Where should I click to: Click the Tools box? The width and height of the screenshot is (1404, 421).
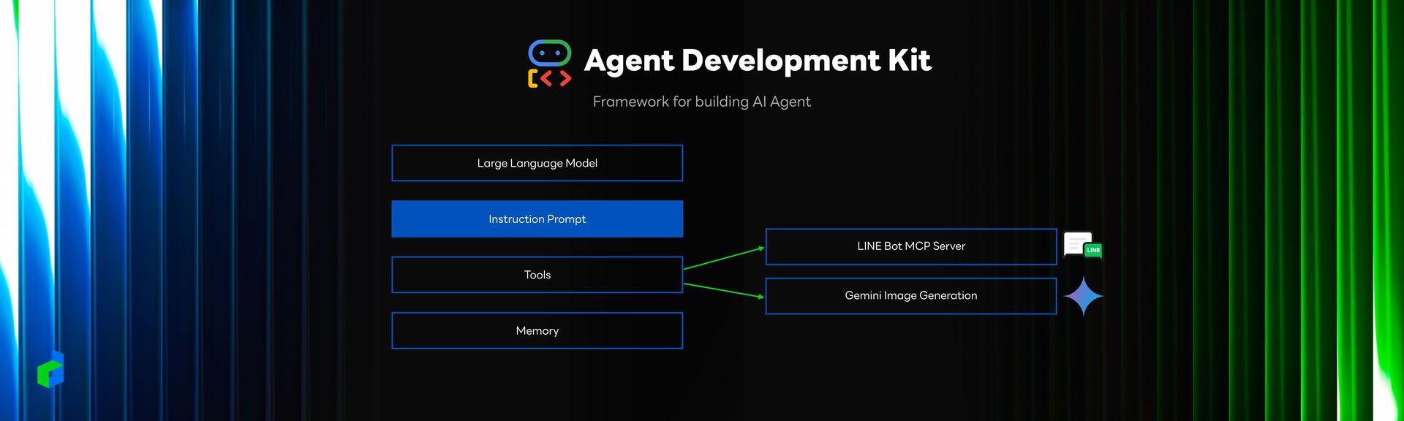537,275
